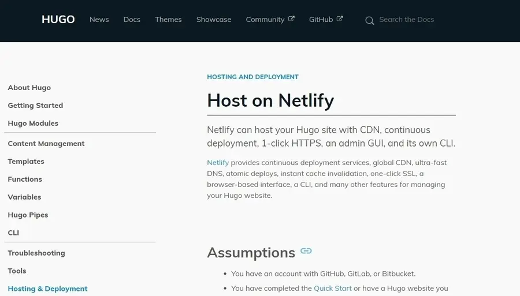This screenshot has width=520, height=296.
Task: Follow the Netlify link in paragraph
Action: tap(218, 163)
